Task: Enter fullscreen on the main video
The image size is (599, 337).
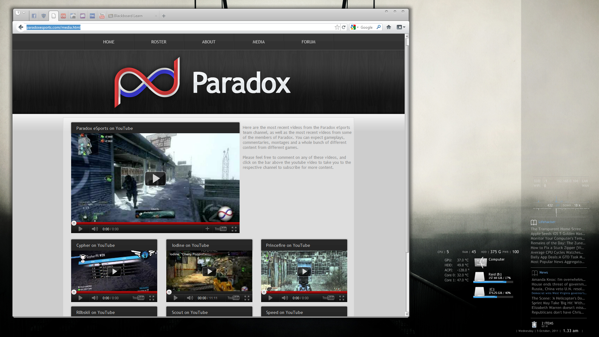Action: [234, 229]
